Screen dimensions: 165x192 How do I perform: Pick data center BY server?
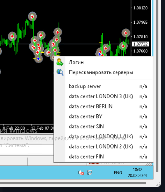click(103, 117)
